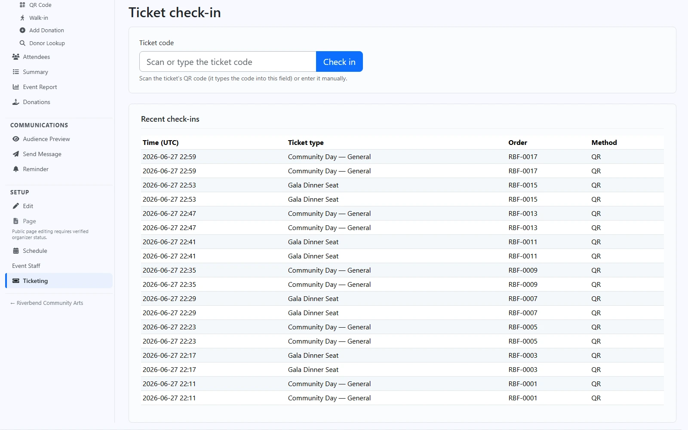Viewport: 688px width, 430px height.
Task: Click the Recent check-ins heading
Action: coord(170,119)
